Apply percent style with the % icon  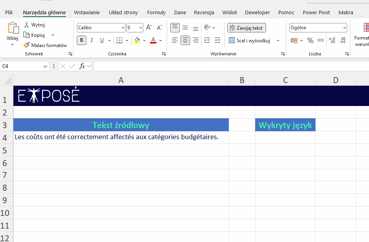[310, 40]
